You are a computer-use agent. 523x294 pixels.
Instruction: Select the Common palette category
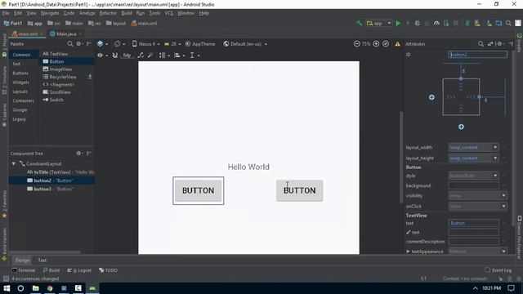click(21, 55)
